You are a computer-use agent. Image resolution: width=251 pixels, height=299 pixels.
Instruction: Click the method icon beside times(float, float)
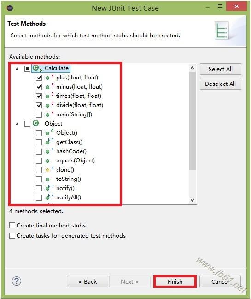[47, 96]
